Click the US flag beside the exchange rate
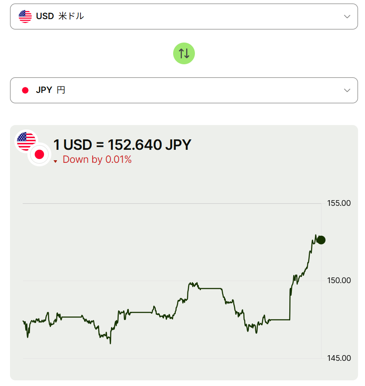This screenshot has height=386, width=365. click(26, 141)
